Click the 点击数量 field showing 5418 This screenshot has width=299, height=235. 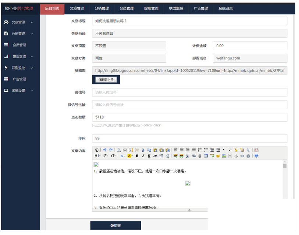189,117
